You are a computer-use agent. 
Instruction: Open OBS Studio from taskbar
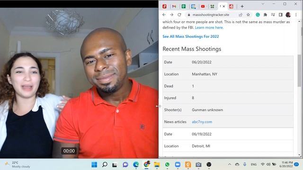pos(209,165)
